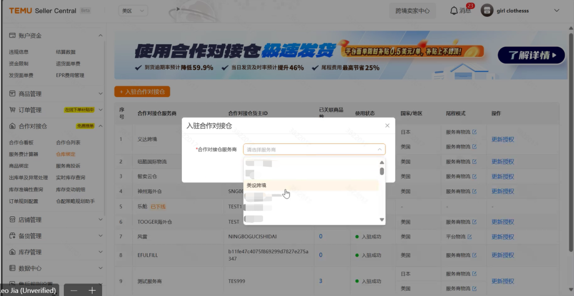This screenshot has height=296, width=574.
Task: Open the 服务商物流 edit icon for 纽酷国际物流
Action: click(475, 162)
